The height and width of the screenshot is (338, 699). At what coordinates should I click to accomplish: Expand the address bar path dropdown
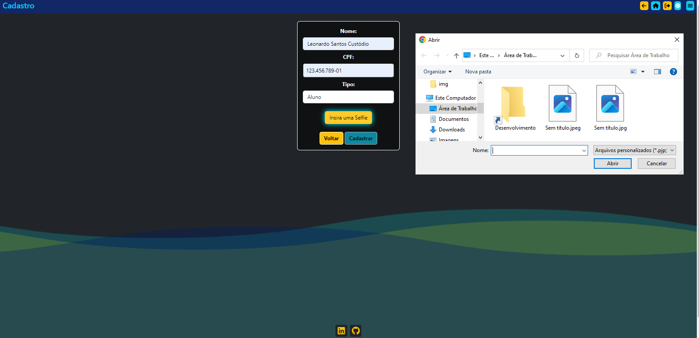562,55
